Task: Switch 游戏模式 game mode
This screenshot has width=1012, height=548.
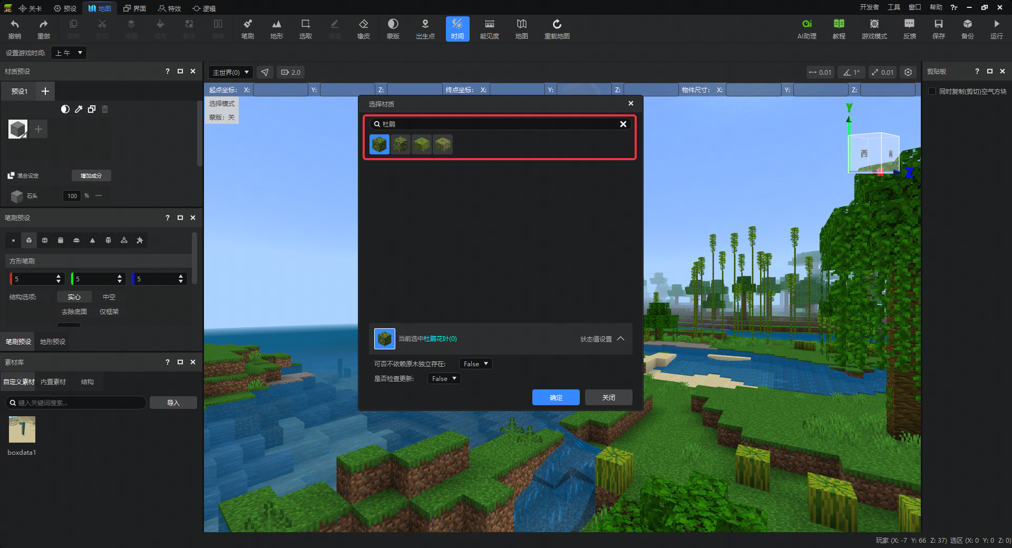Action: pos(874,29)
